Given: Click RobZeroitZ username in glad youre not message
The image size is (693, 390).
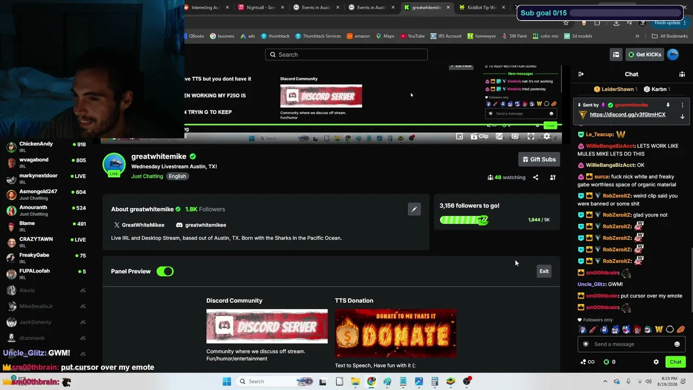Looking at the screenshot, I should pos(617,215).
